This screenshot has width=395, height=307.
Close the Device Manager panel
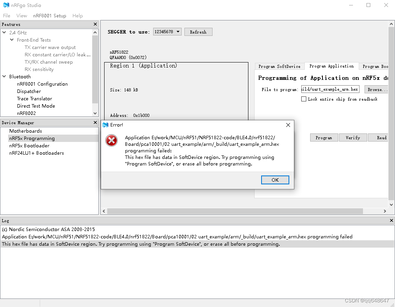point(95,122)
